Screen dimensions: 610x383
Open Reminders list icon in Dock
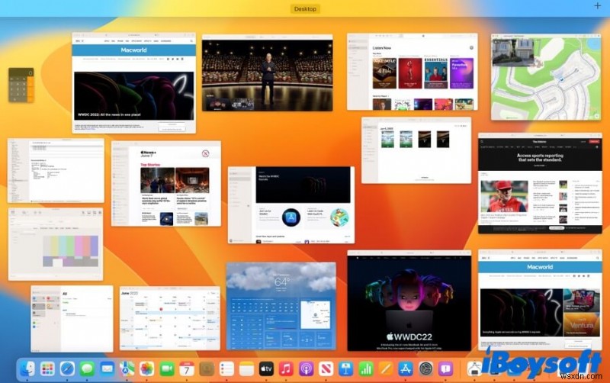coord(226,369)
